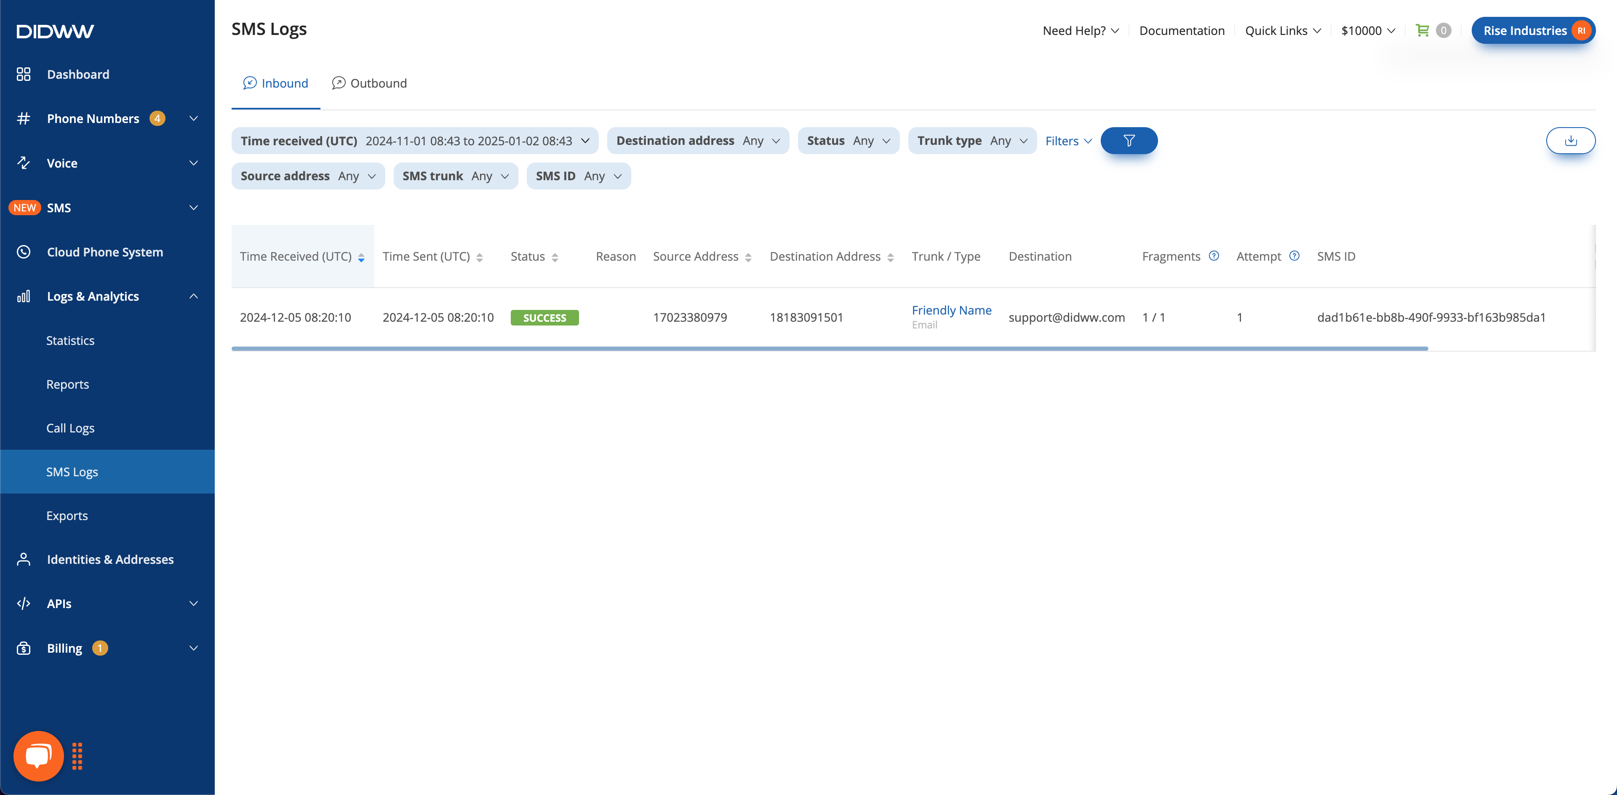Screen dimensions: 1617x795
Task: Sort by Status column arrows
Action: 555,257
